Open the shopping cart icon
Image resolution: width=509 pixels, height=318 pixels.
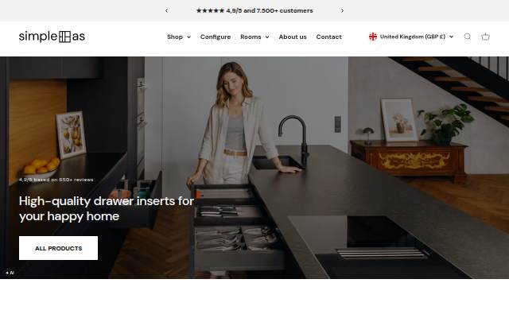(485, 37)
